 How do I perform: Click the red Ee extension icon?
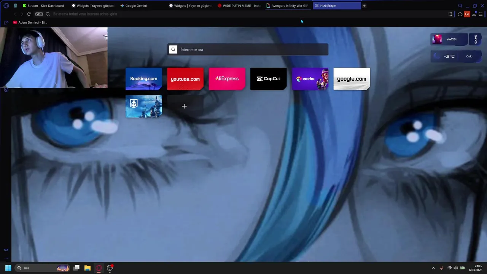coord(467,14)
